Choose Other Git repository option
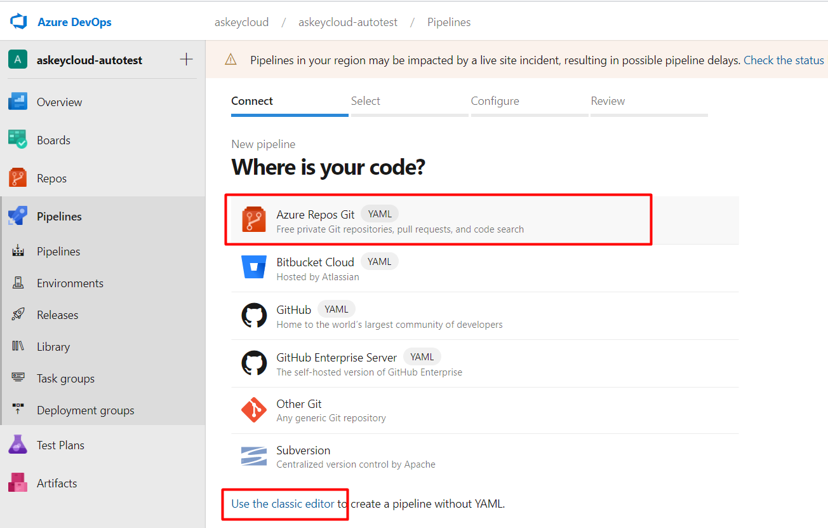828x528 pixels. [485, 410]
